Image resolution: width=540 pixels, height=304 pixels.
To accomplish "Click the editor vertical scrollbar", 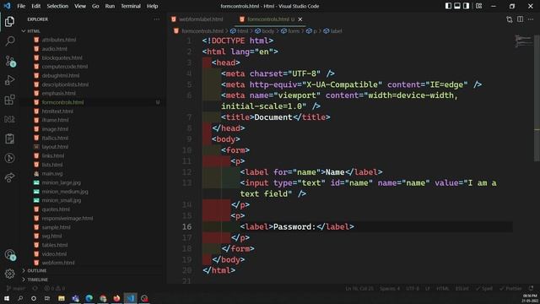I will [537, 98].
